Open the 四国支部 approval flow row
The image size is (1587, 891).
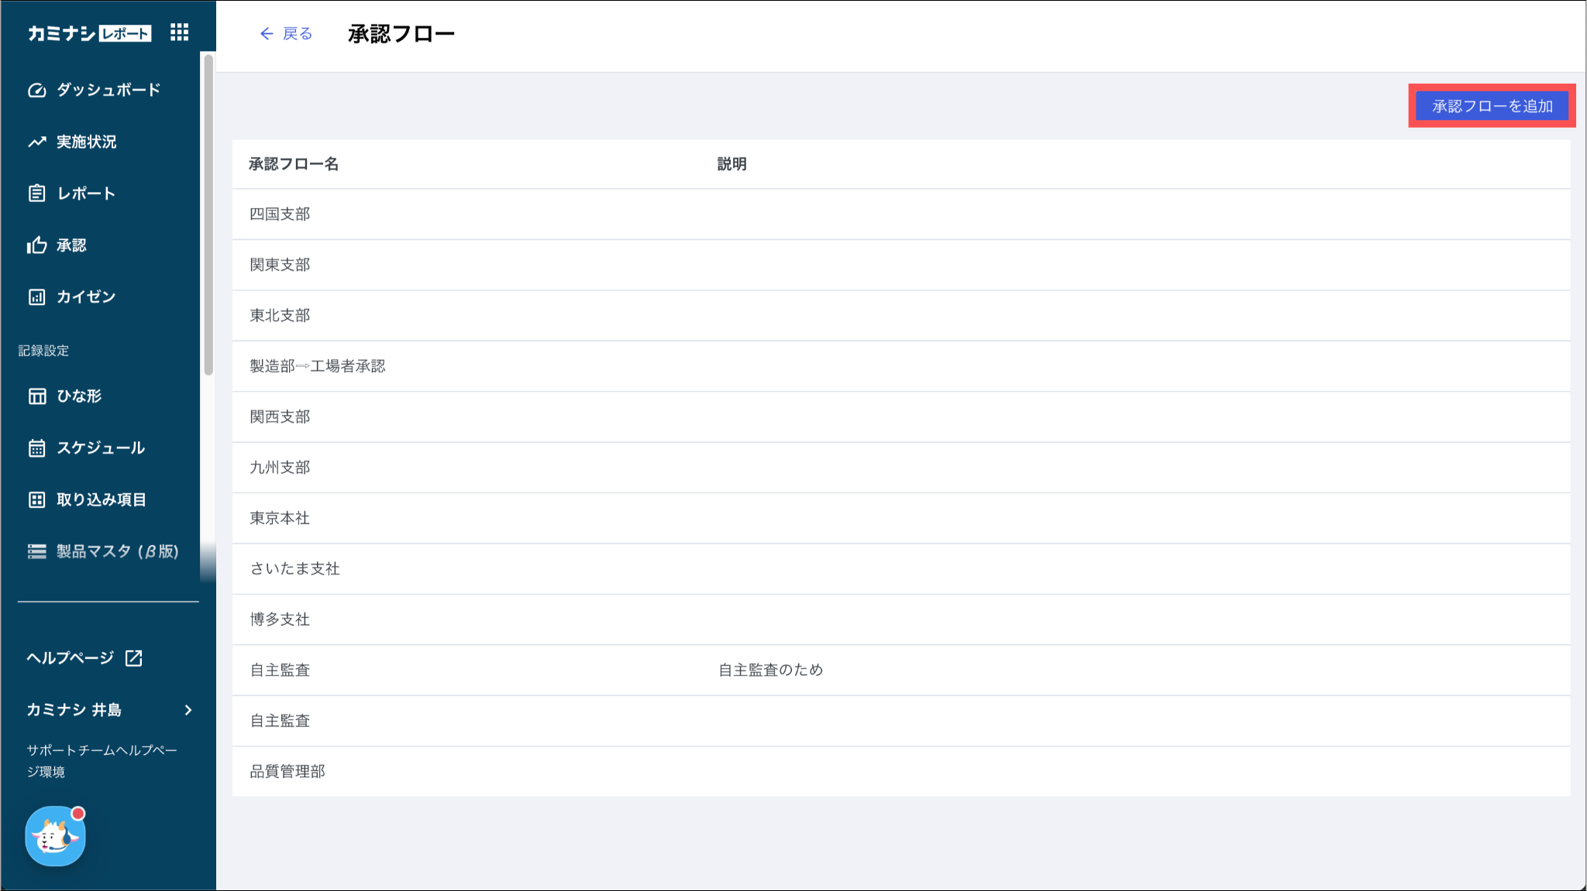[280, 214]
